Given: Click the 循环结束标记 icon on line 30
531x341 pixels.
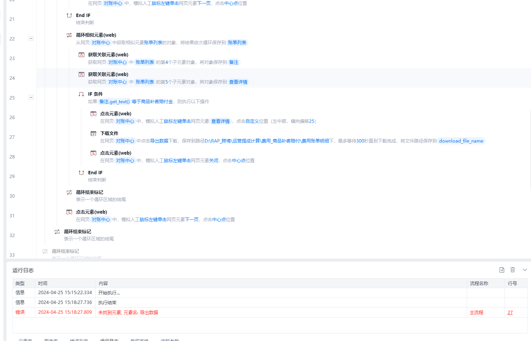Looking at the screenshot, I should click(69, 192).
